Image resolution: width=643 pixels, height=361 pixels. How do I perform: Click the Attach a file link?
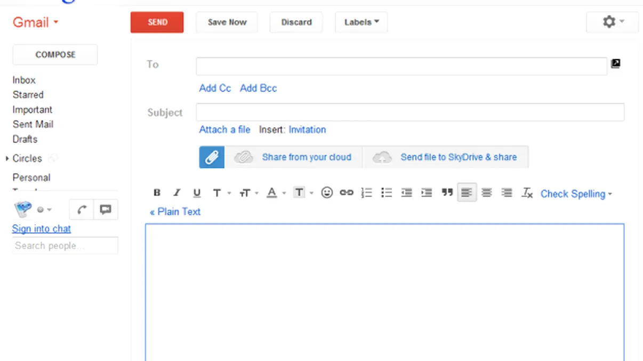[224, 129]
